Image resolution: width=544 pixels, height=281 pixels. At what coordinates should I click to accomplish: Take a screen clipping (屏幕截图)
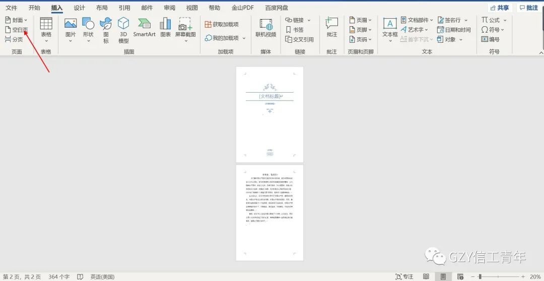click(185, 31)
